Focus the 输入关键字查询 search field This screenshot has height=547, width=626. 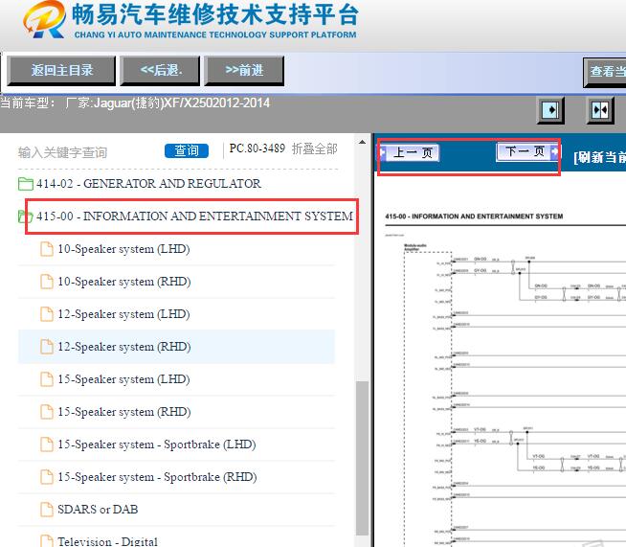coord(62,152)
